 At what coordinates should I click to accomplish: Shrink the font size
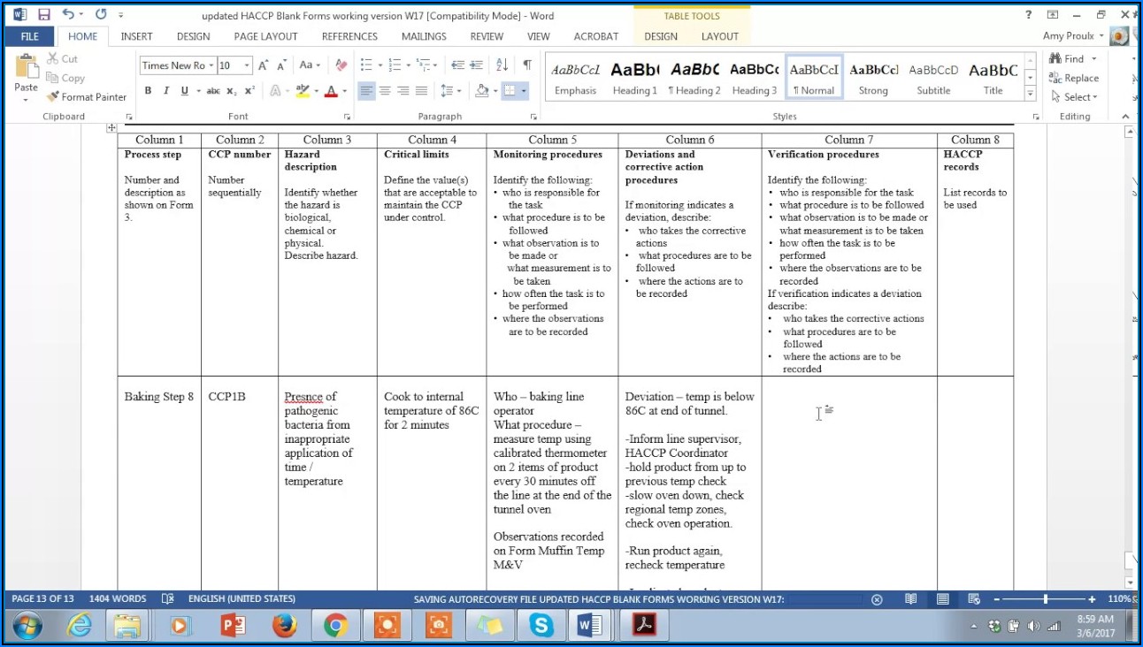(x=282, y=65)
